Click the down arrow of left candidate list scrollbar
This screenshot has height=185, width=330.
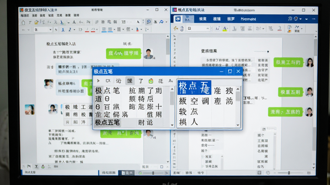[x=172, y=125]
